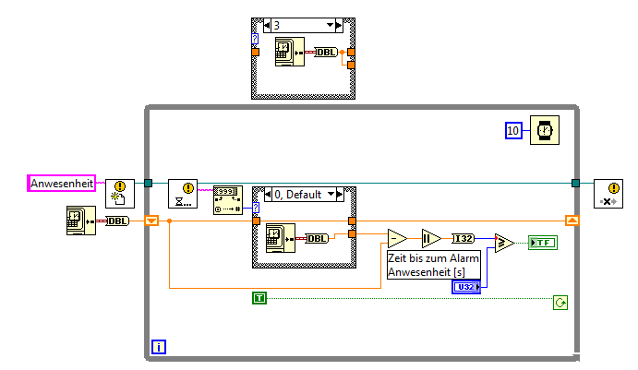
Task: Select Get Date/Time icon outside the loop
Action: coord(81,221)
